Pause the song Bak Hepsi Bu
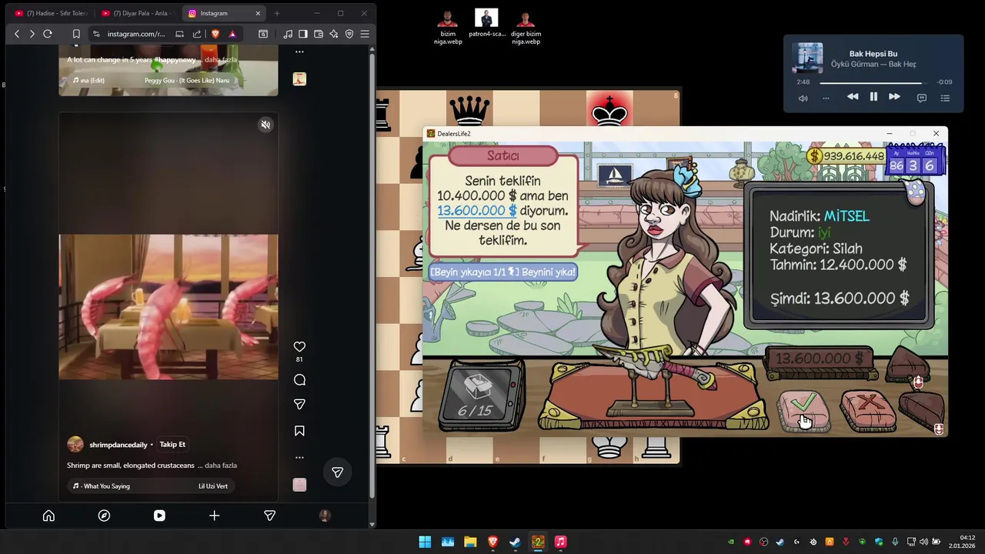The height and width of the screenshot is (554, 985). pos(873,97)
